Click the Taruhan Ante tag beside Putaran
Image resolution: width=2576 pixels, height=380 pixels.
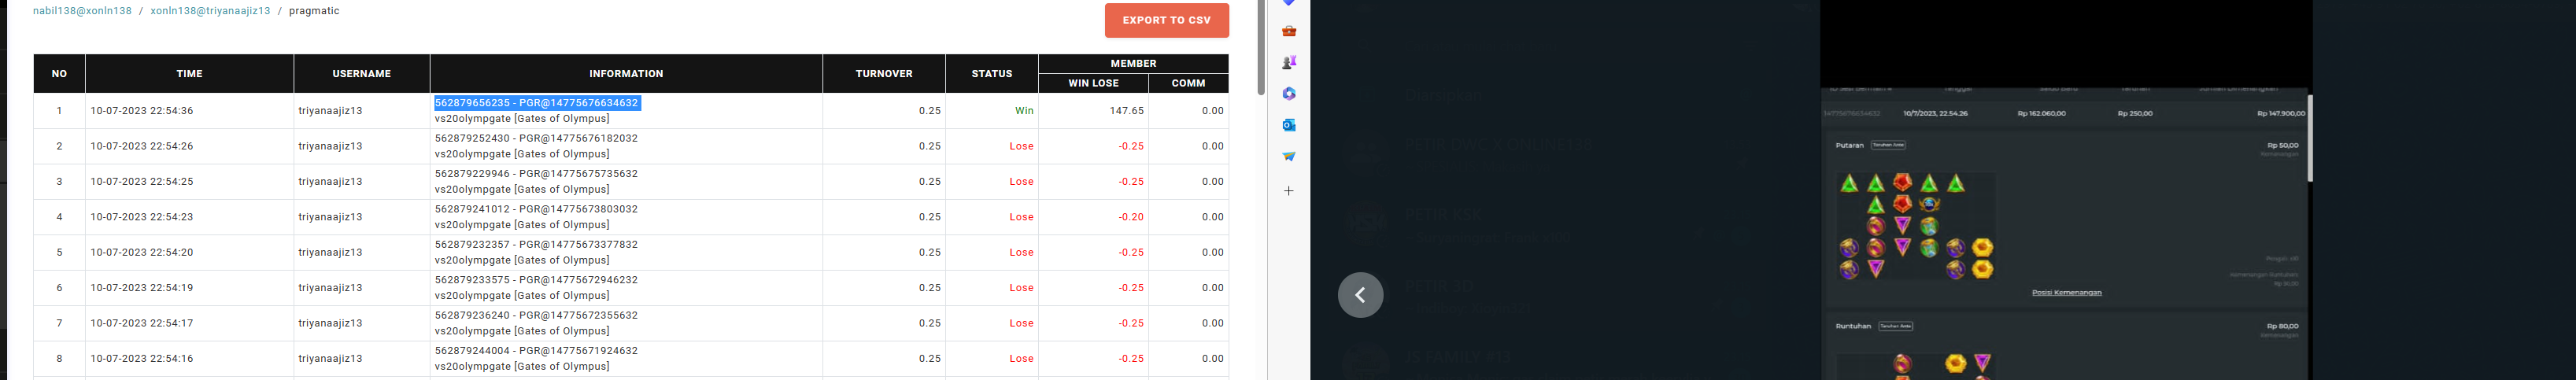(1888, 145)
